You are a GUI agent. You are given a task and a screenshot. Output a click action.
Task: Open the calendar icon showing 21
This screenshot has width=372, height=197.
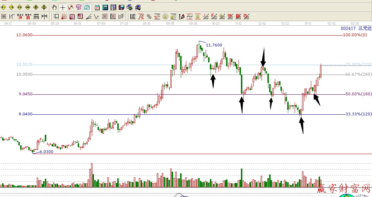click(97, 7)
